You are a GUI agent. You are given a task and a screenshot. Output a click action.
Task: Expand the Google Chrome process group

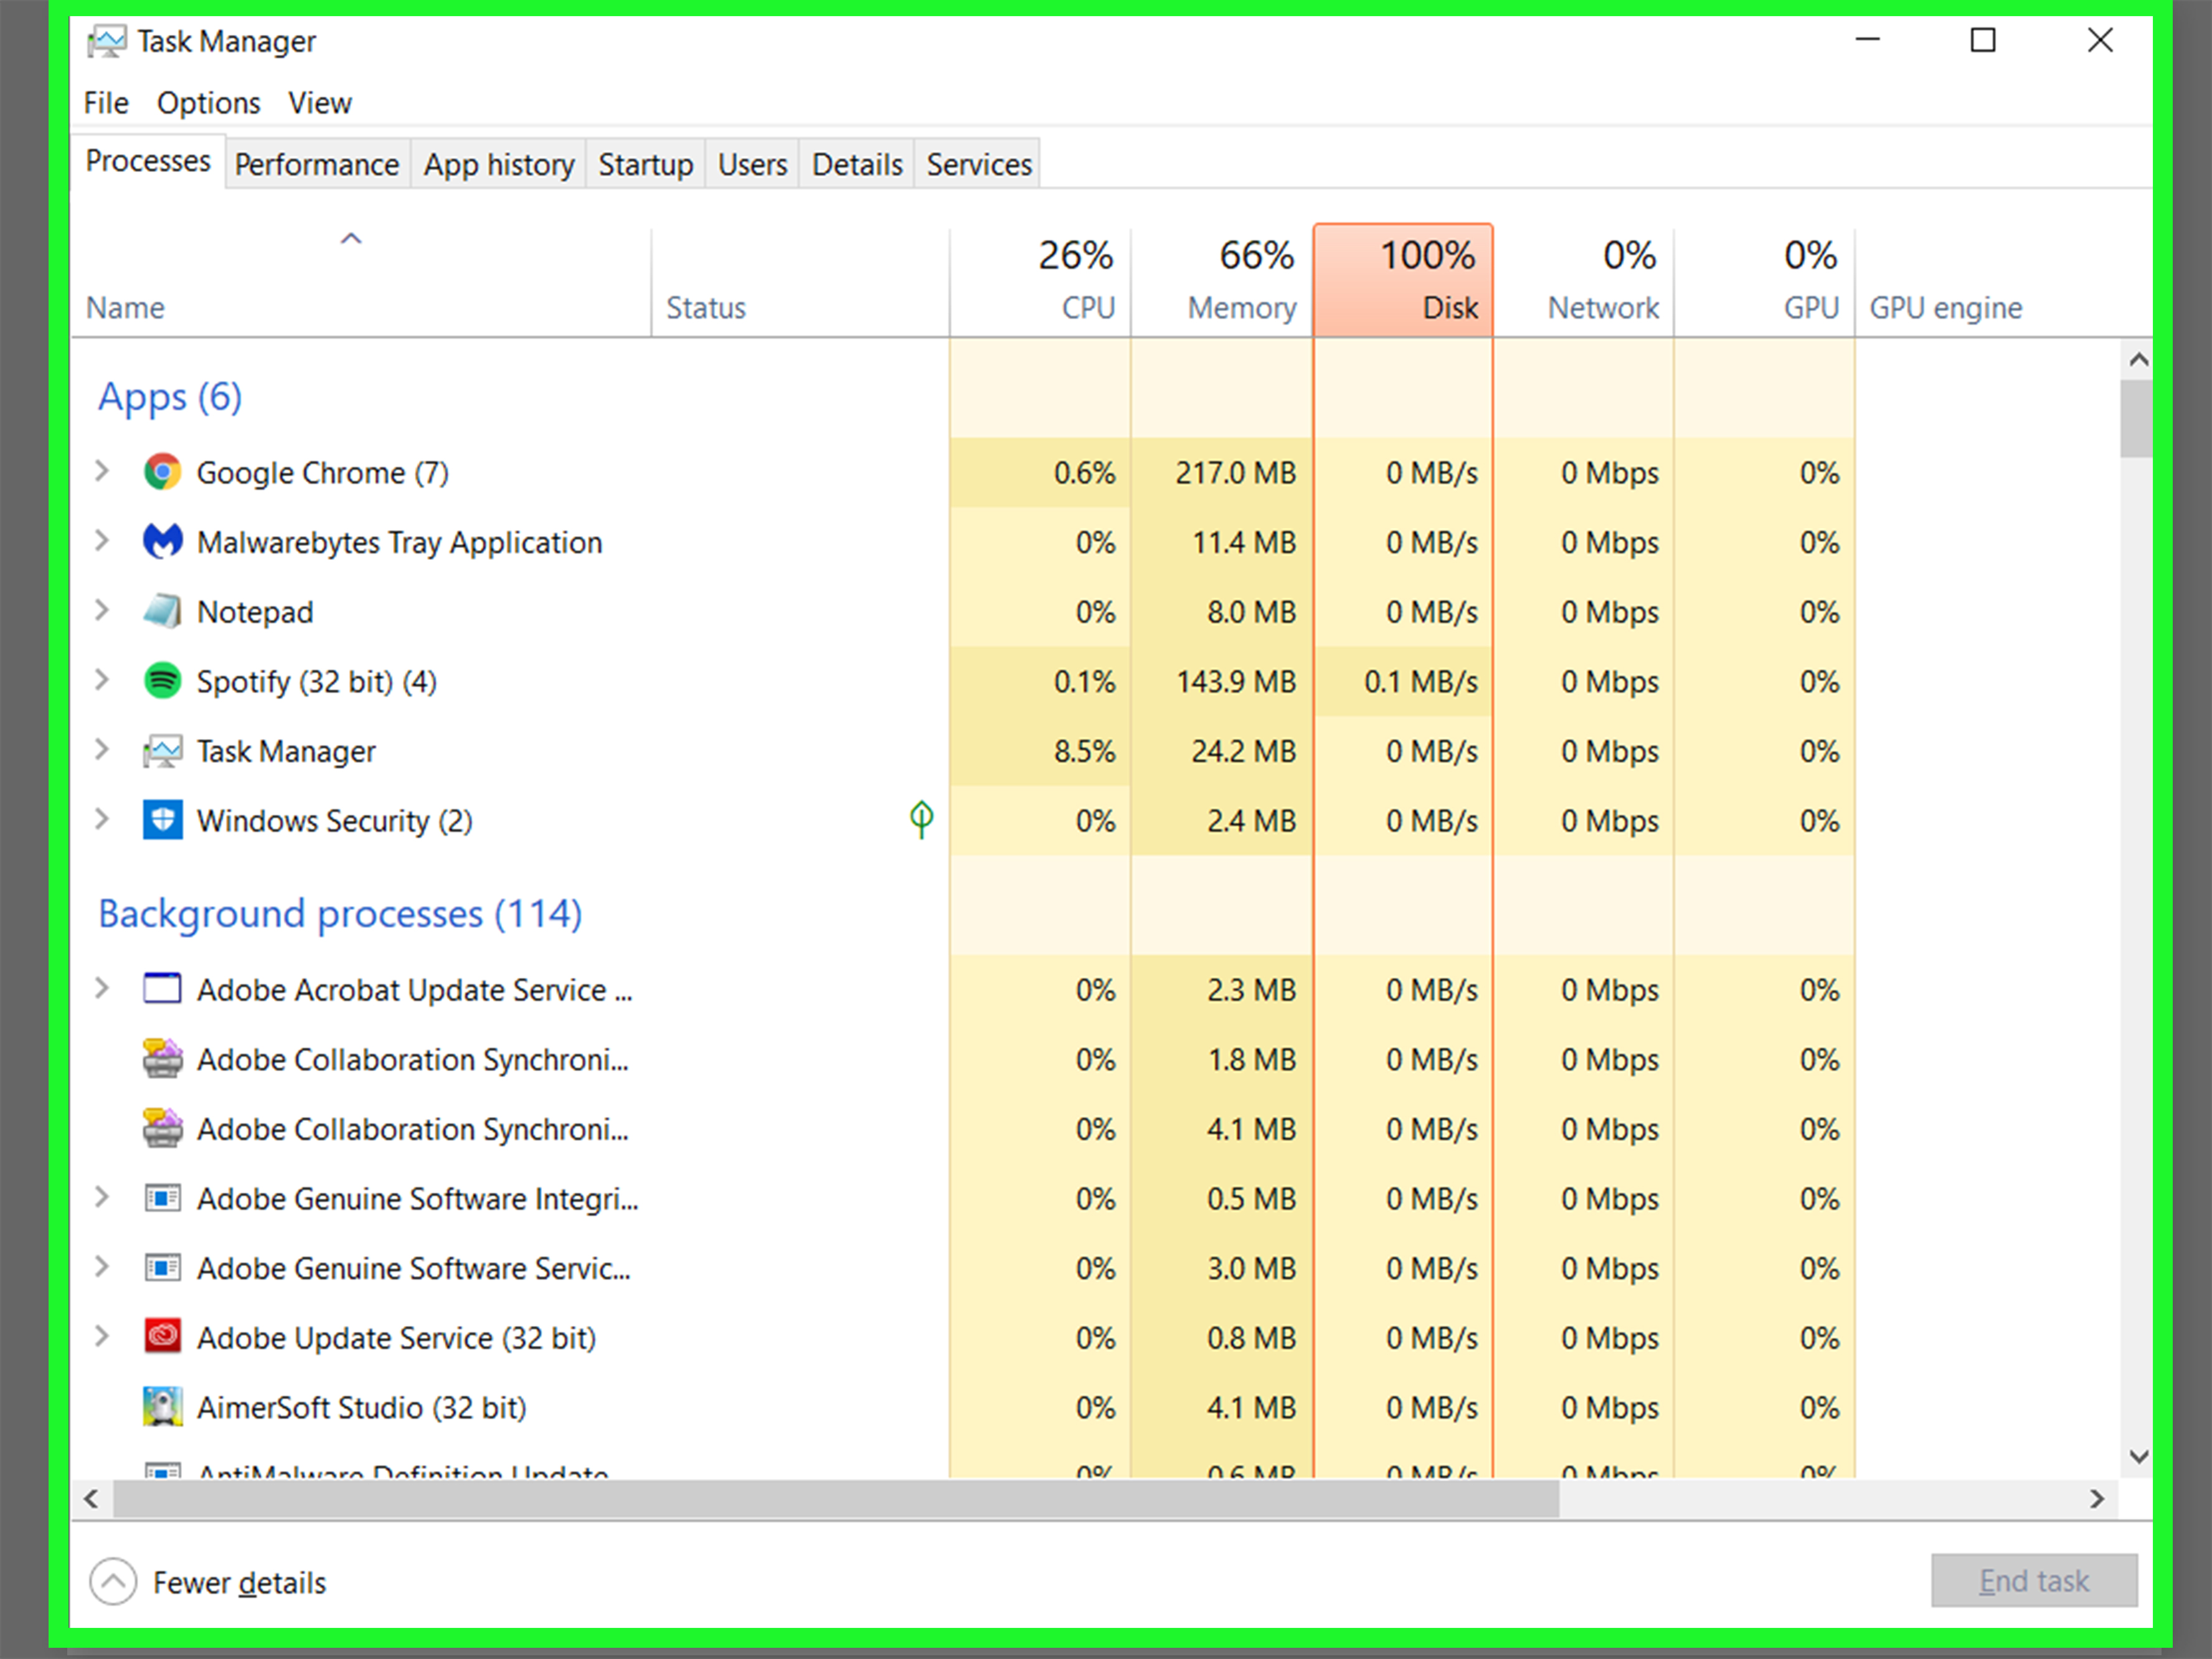101,471
